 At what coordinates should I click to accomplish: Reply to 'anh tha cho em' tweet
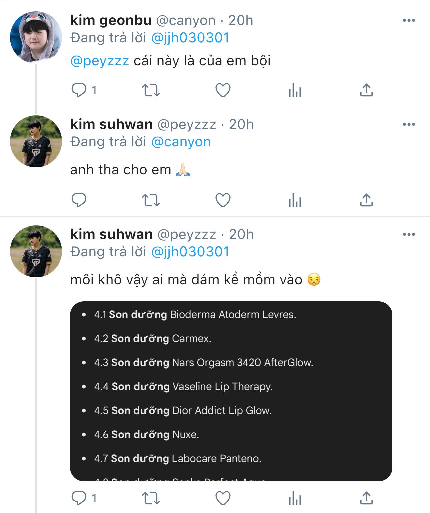[79, 200]
